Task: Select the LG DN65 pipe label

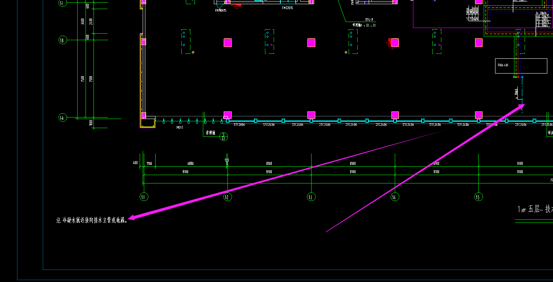Action: 543,25
